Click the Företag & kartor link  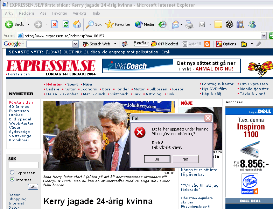pyautogui.click(x=218, y=84)
